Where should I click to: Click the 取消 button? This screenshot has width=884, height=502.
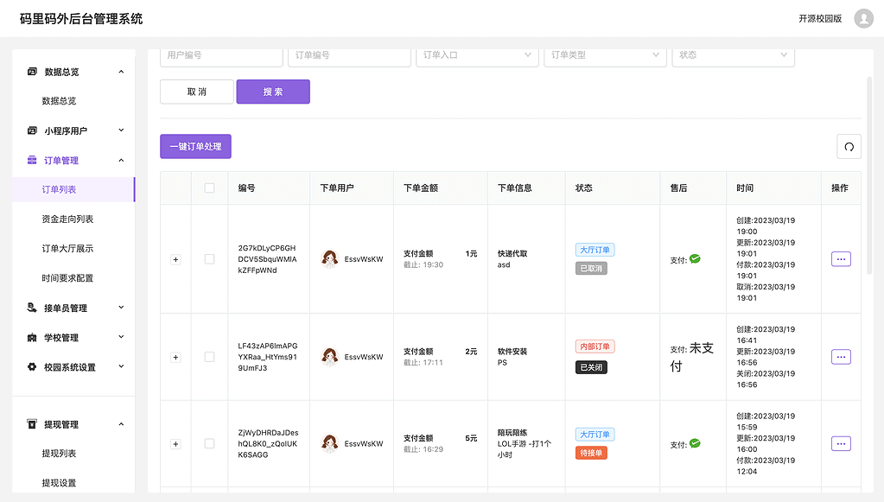click(x=197, y=92)
